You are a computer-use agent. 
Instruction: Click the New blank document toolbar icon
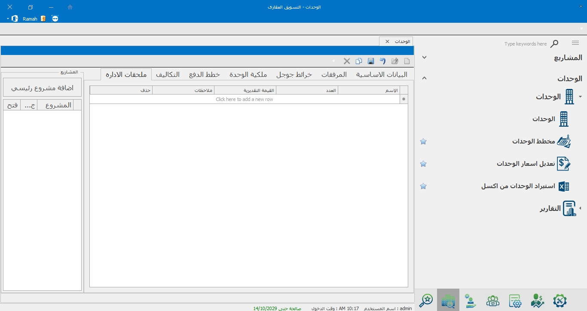click(407, 61)
